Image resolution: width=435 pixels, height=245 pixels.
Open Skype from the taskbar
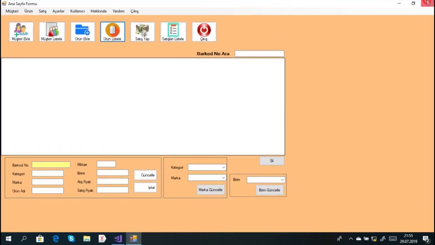point(71,239)
